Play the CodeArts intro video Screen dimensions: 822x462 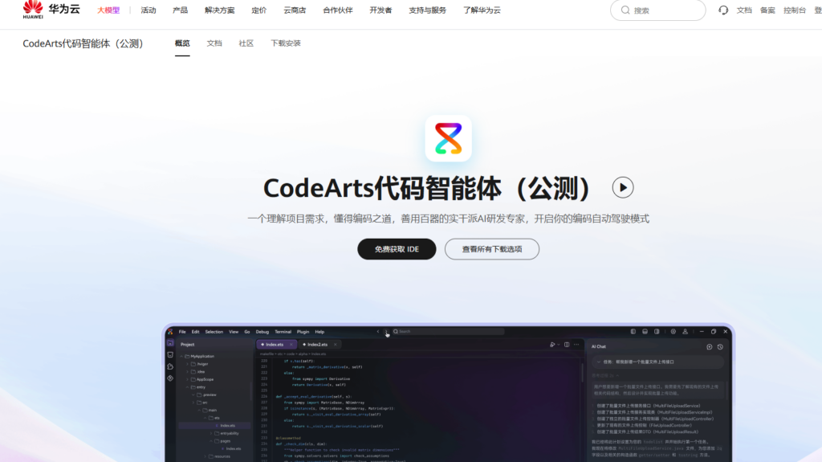(x=623, y=187)
